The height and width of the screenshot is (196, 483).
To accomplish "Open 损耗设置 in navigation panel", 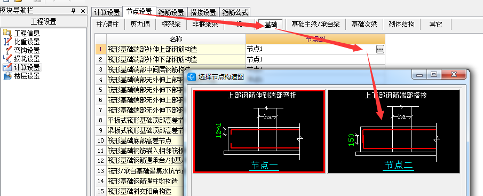I will pos(27,59).
